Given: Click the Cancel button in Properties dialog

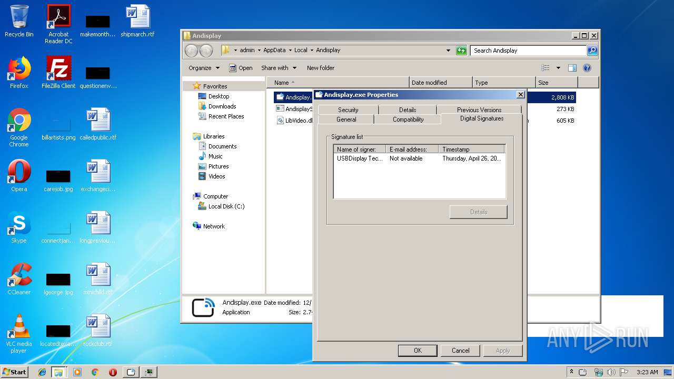Looking at the screenshot, I should tap(460, 350).
